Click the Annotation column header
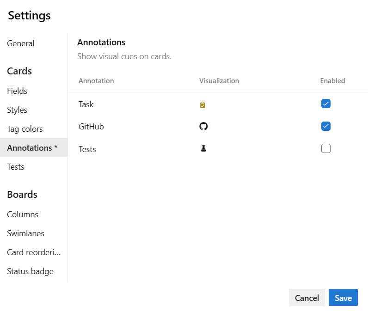 click(96, 81)
